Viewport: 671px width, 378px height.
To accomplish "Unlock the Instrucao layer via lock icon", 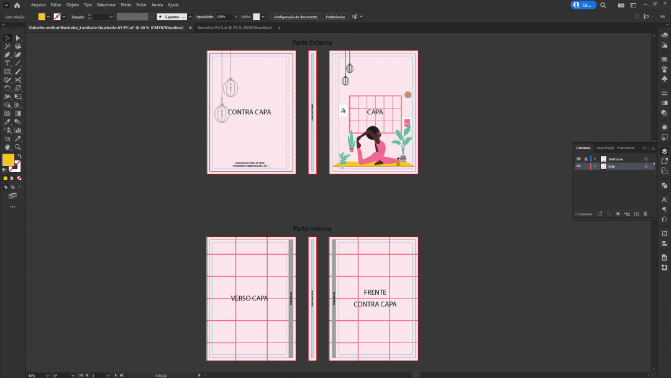I will click(585, 159).
